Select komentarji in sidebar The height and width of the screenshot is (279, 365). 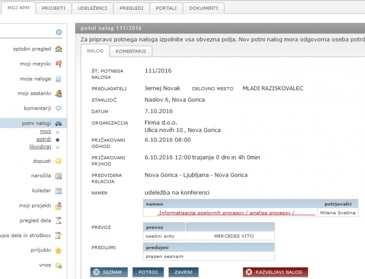click(x=37, y=108)
